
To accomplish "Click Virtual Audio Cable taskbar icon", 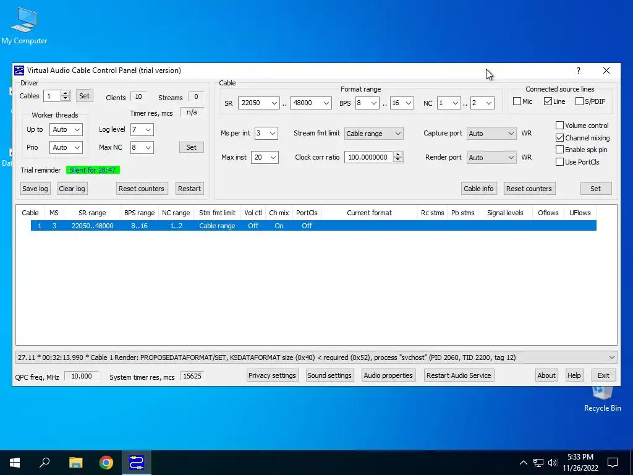I will 137,463.
